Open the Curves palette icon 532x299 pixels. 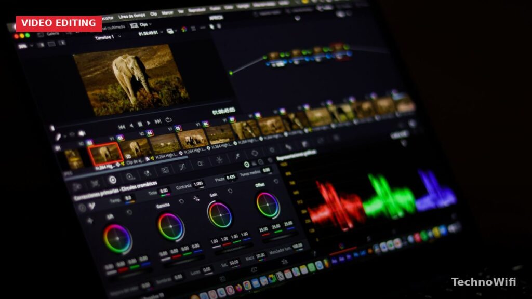coord(182,167)
